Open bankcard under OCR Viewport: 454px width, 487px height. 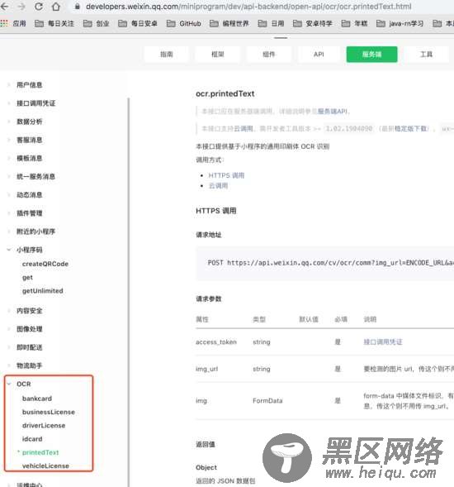[x=37, y=399]
